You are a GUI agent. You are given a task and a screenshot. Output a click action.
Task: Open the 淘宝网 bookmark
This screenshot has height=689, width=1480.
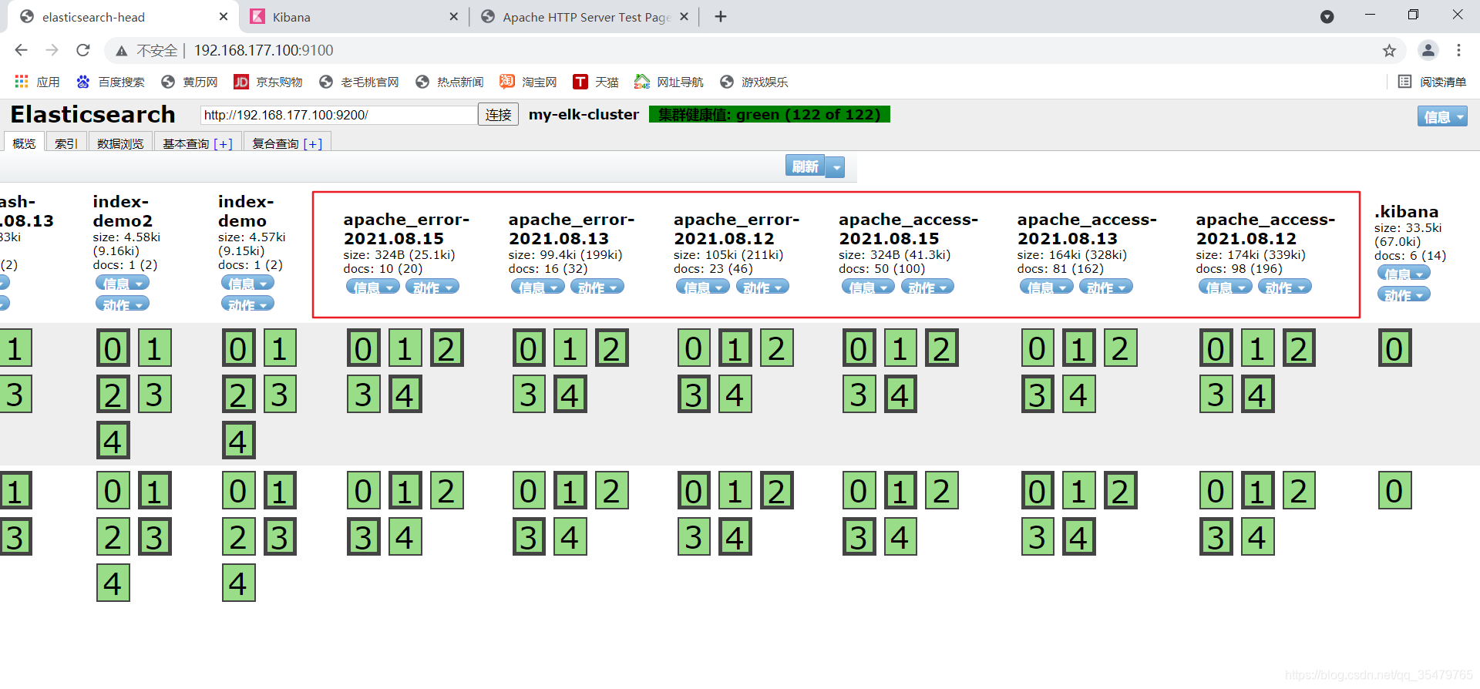pos(528,82)
